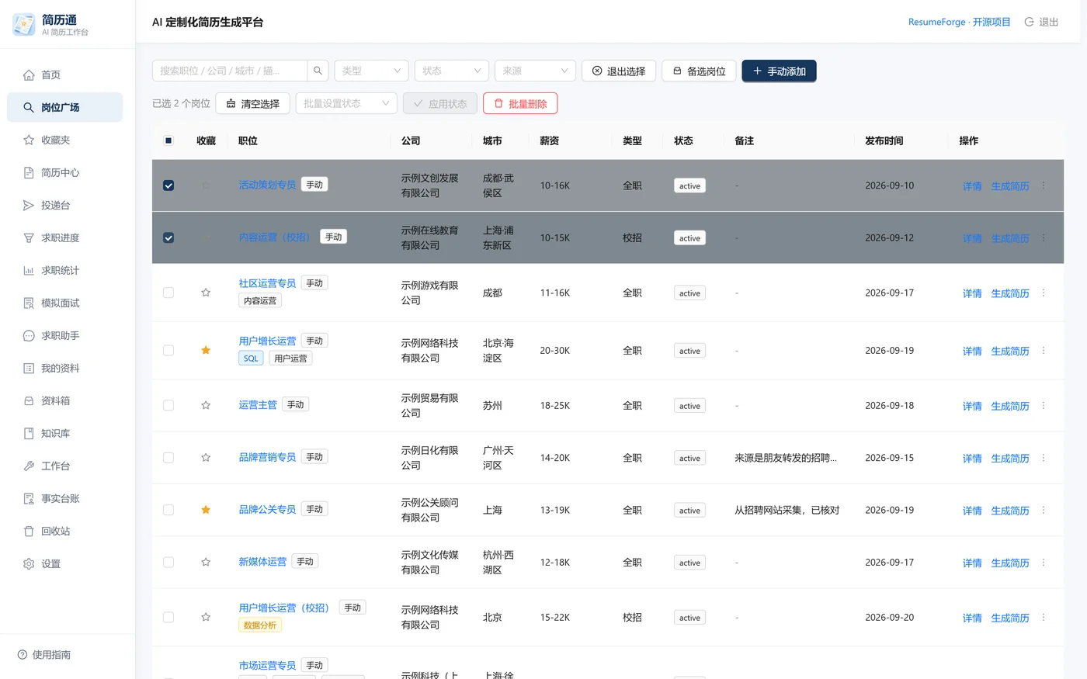Open more actions for 品牌营销专员 row
This screenshot has width=1087, height=679.
tap(1044, 457)
